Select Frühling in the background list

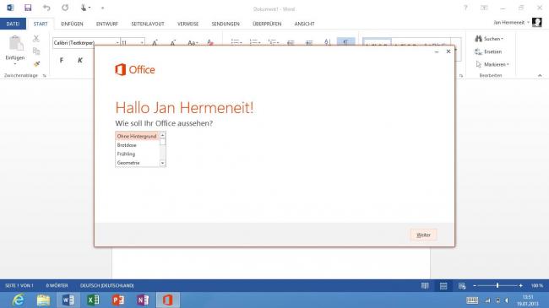(137, 154)
